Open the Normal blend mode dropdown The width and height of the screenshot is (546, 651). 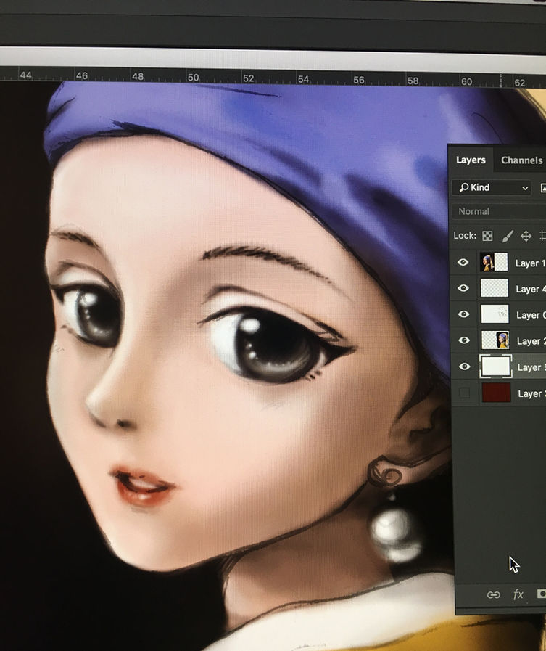pyautogui.click(x=499, y=211)
